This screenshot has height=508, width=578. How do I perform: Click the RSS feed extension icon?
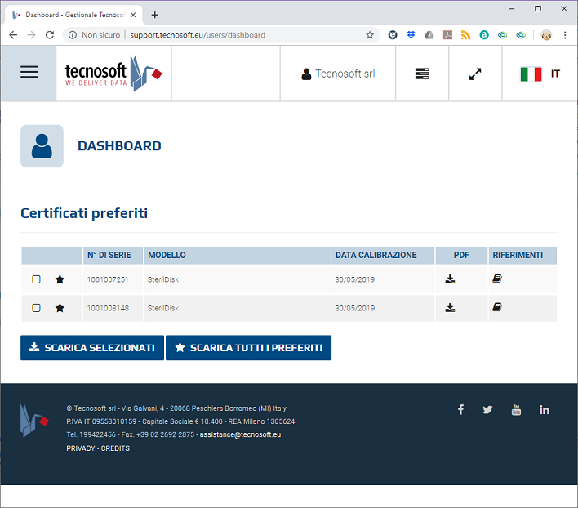465,35
